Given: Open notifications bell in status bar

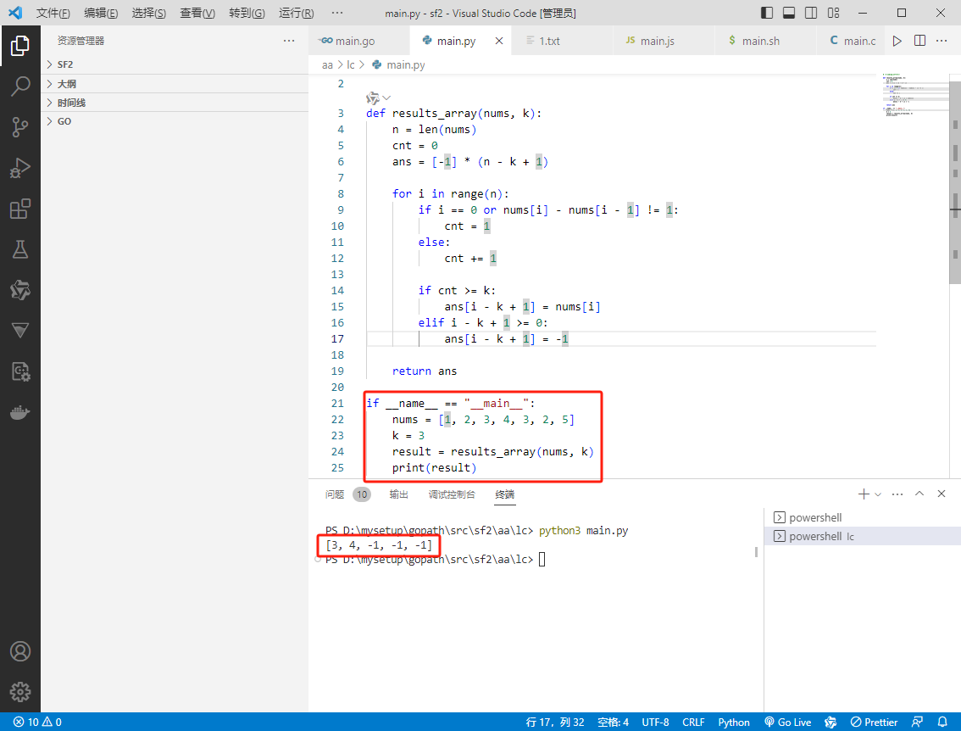Looking at the screenshot, I should tap(942, 722).
